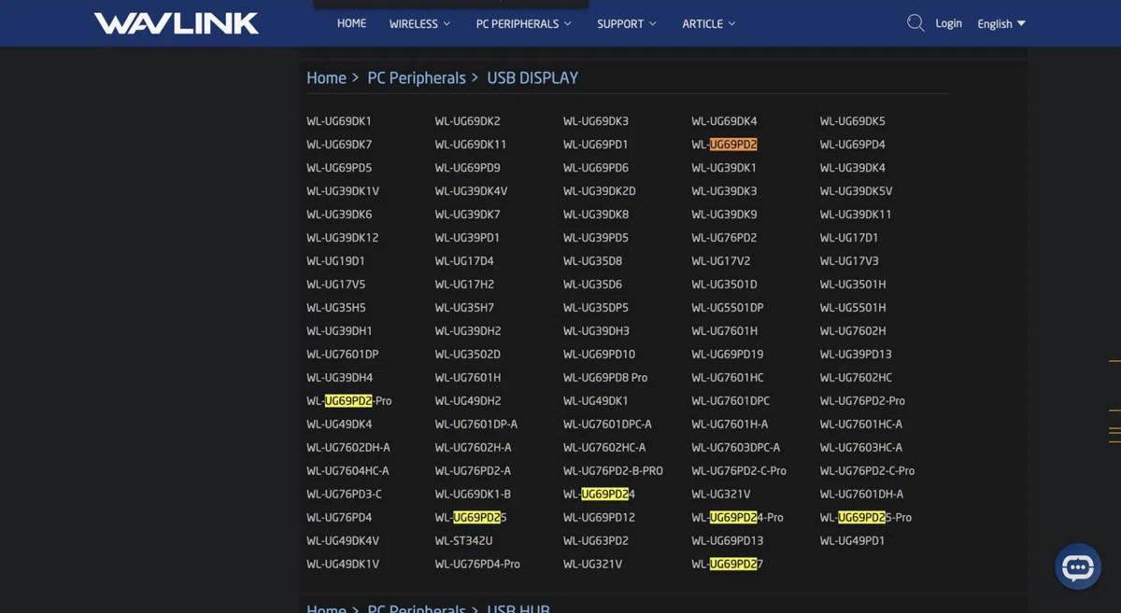The width and height of the screenshot is (1121, 613).
Task: Select WL-UG69DK1-B
Action: pos(473,495)
